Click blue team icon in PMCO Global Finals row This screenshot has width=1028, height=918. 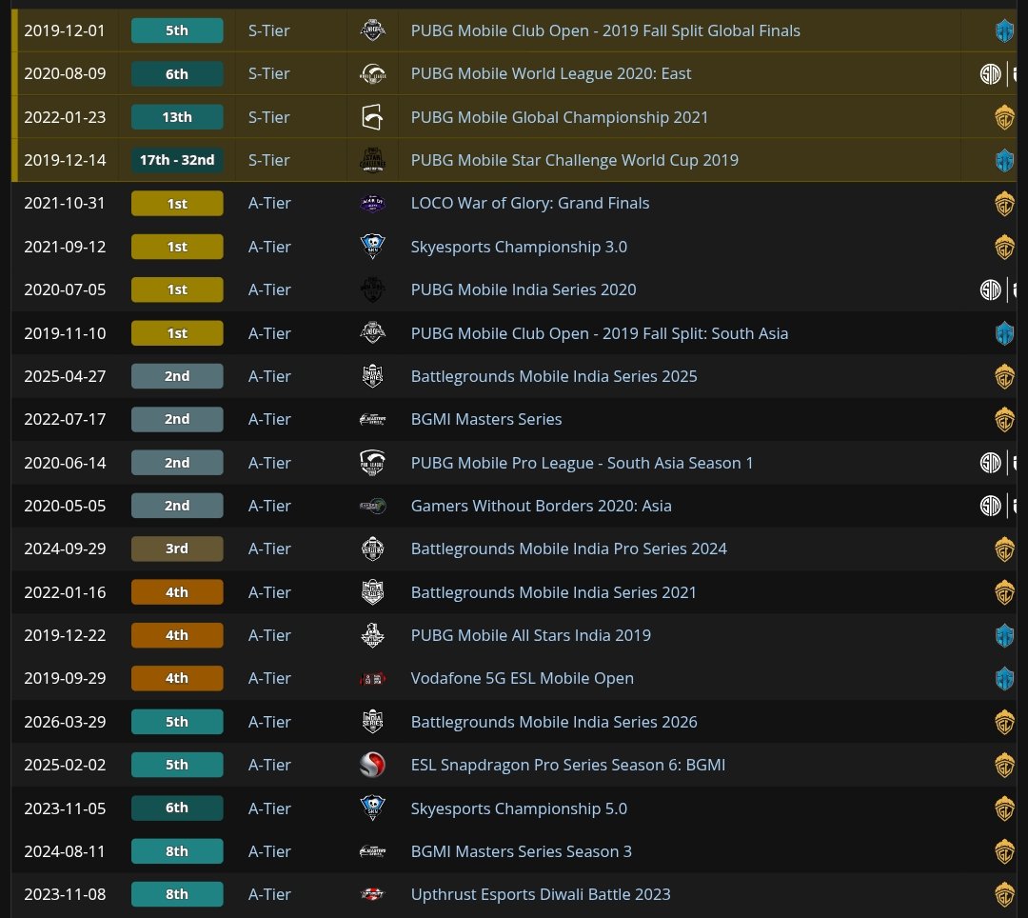pos(1004,30)
